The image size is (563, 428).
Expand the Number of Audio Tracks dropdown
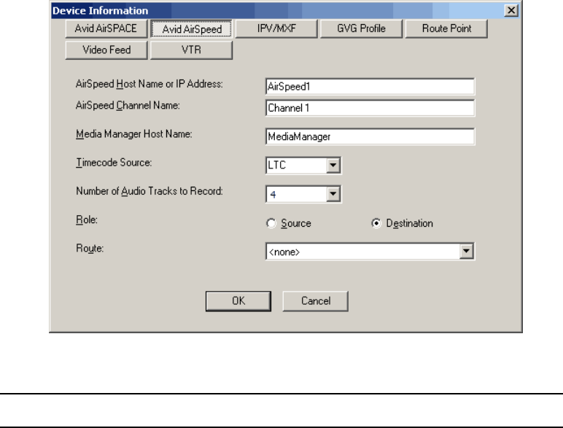click(333, 194)
